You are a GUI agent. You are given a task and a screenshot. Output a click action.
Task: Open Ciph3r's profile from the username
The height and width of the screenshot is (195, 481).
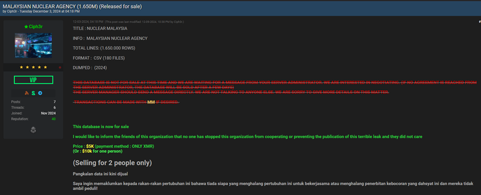[x=35, y=27]
